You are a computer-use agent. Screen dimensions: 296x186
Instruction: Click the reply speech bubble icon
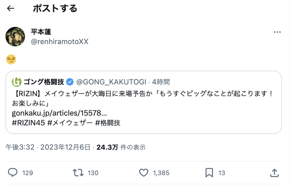point(12,173)
